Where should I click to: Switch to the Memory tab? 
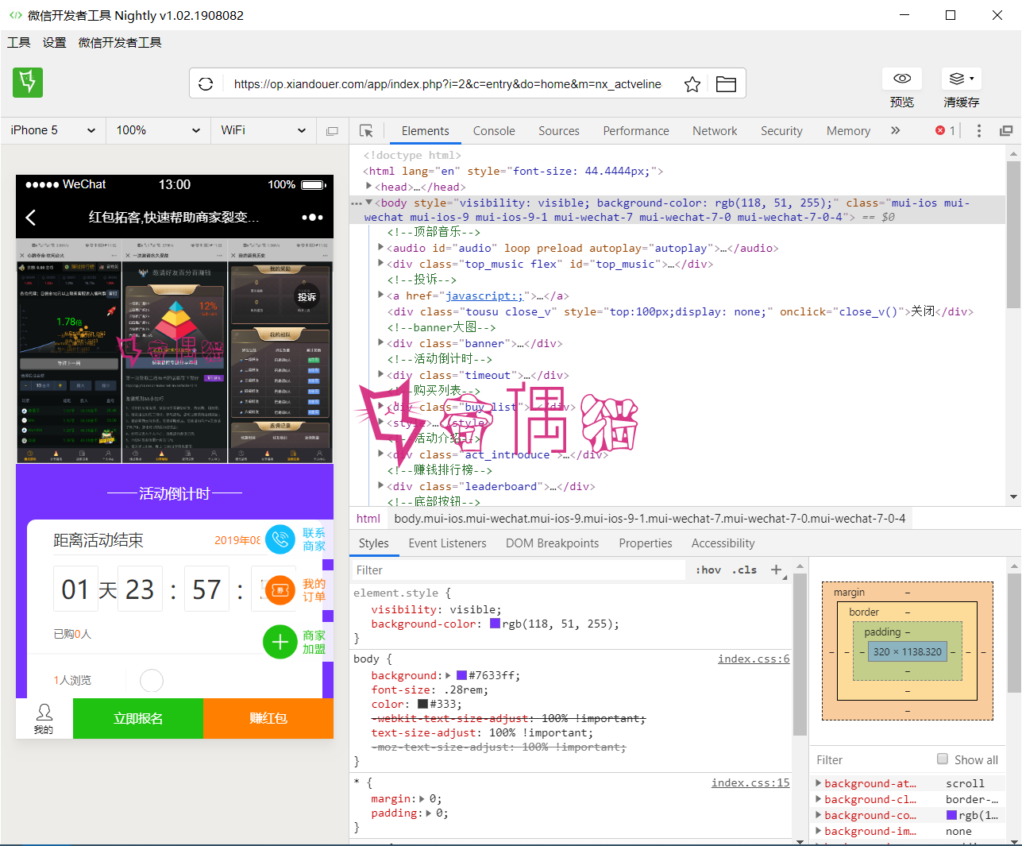[x=848, y=131]
